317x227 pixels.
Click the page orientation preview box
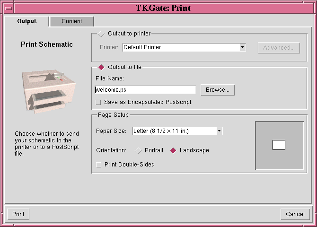(x=279, y=145)
